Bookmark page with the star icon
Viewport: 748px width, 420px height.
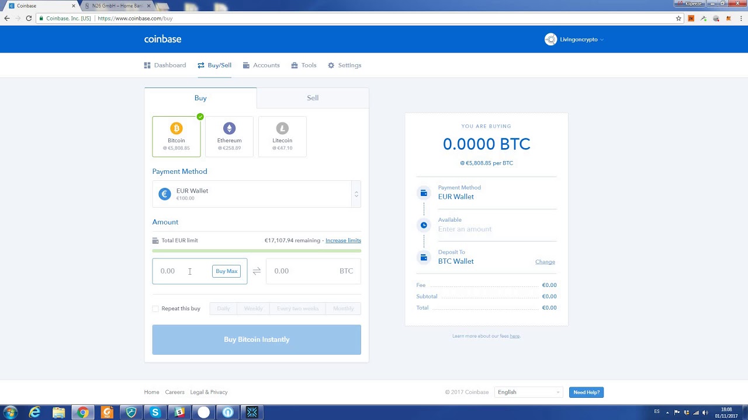pos(678,18)
